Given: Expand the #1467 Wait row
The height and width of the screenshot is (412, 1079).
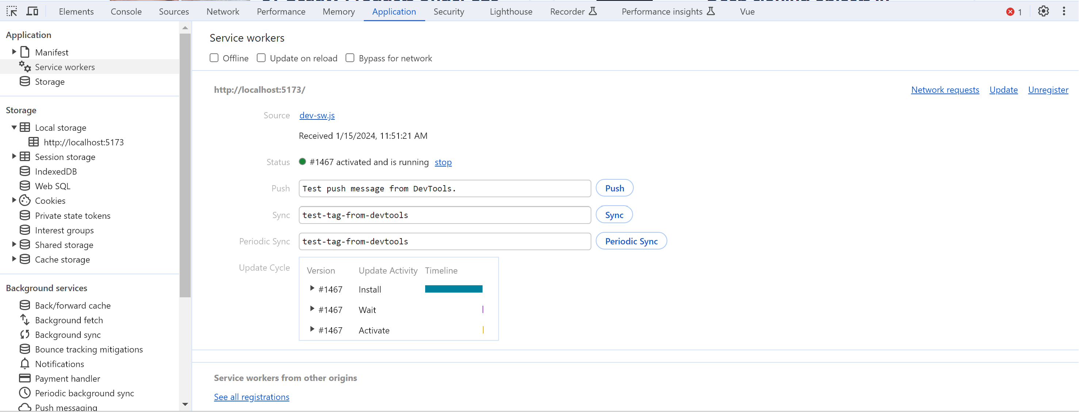Looking at the screenshot, I should click(x=312, y=309).
